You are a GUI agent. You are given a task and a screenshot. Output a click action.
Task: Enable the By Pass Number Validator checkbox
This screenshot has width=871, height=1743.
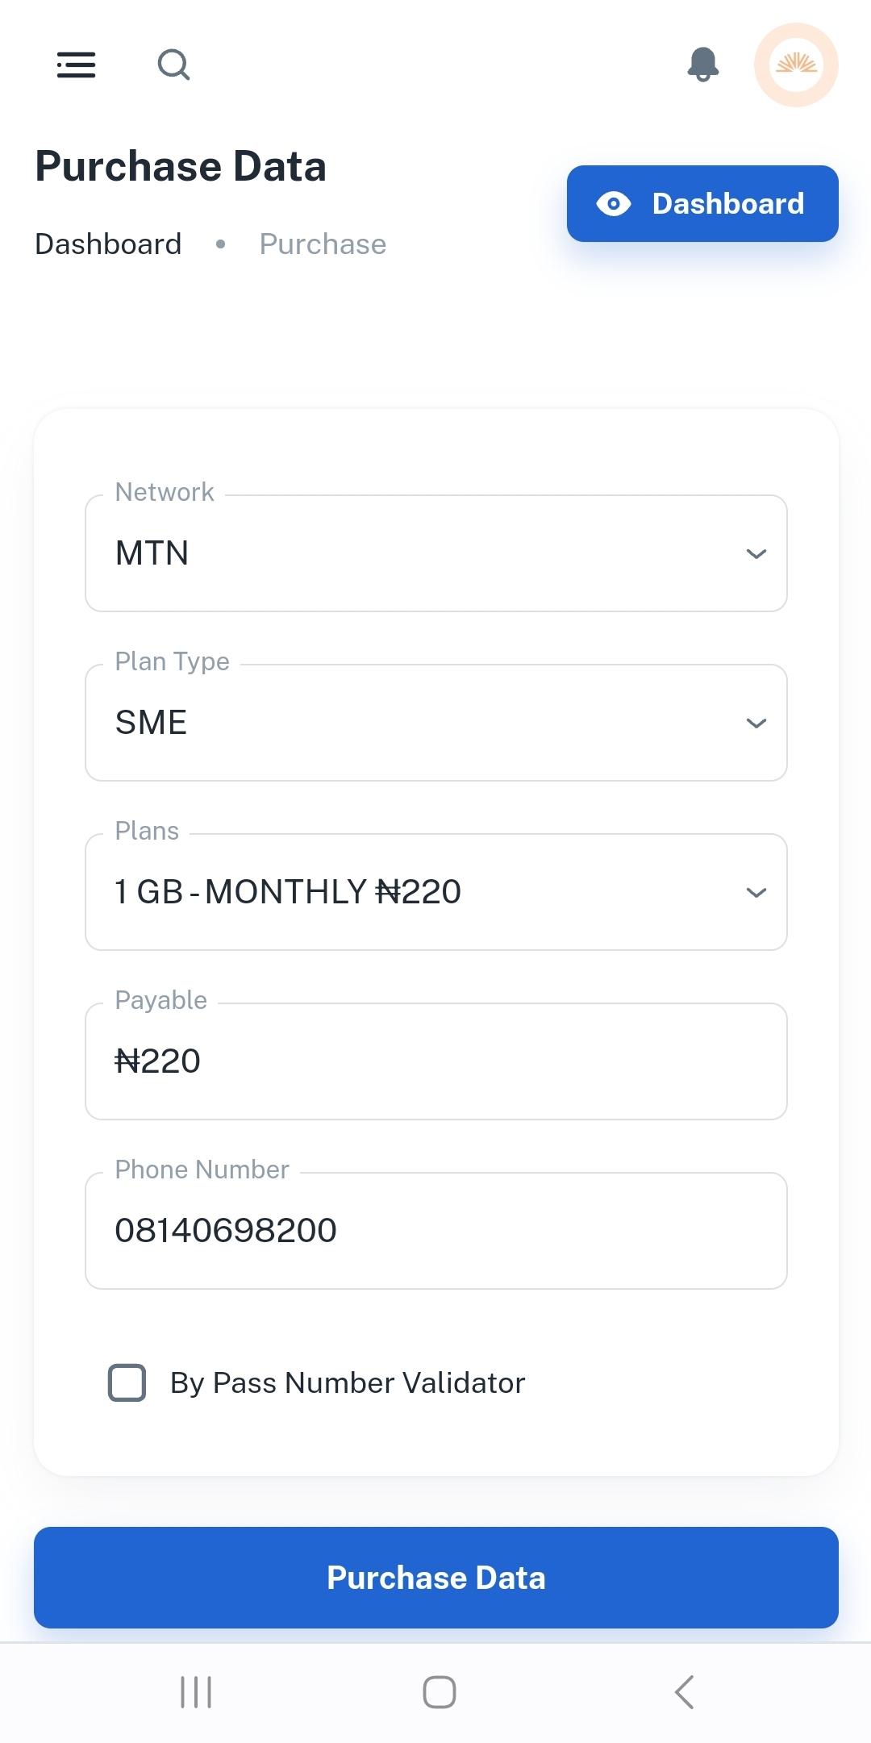pos(127,1382)
